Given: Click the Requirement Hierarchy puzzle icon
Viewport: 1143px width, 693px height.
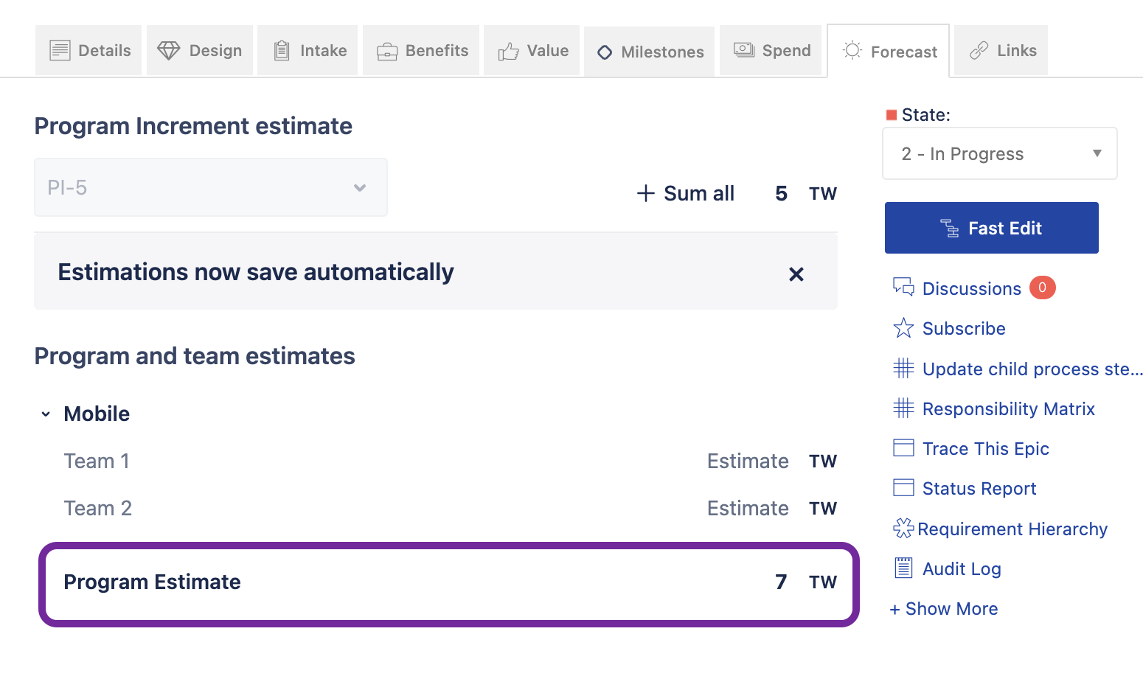Looking at the screenshot, I should pos(903,528).
